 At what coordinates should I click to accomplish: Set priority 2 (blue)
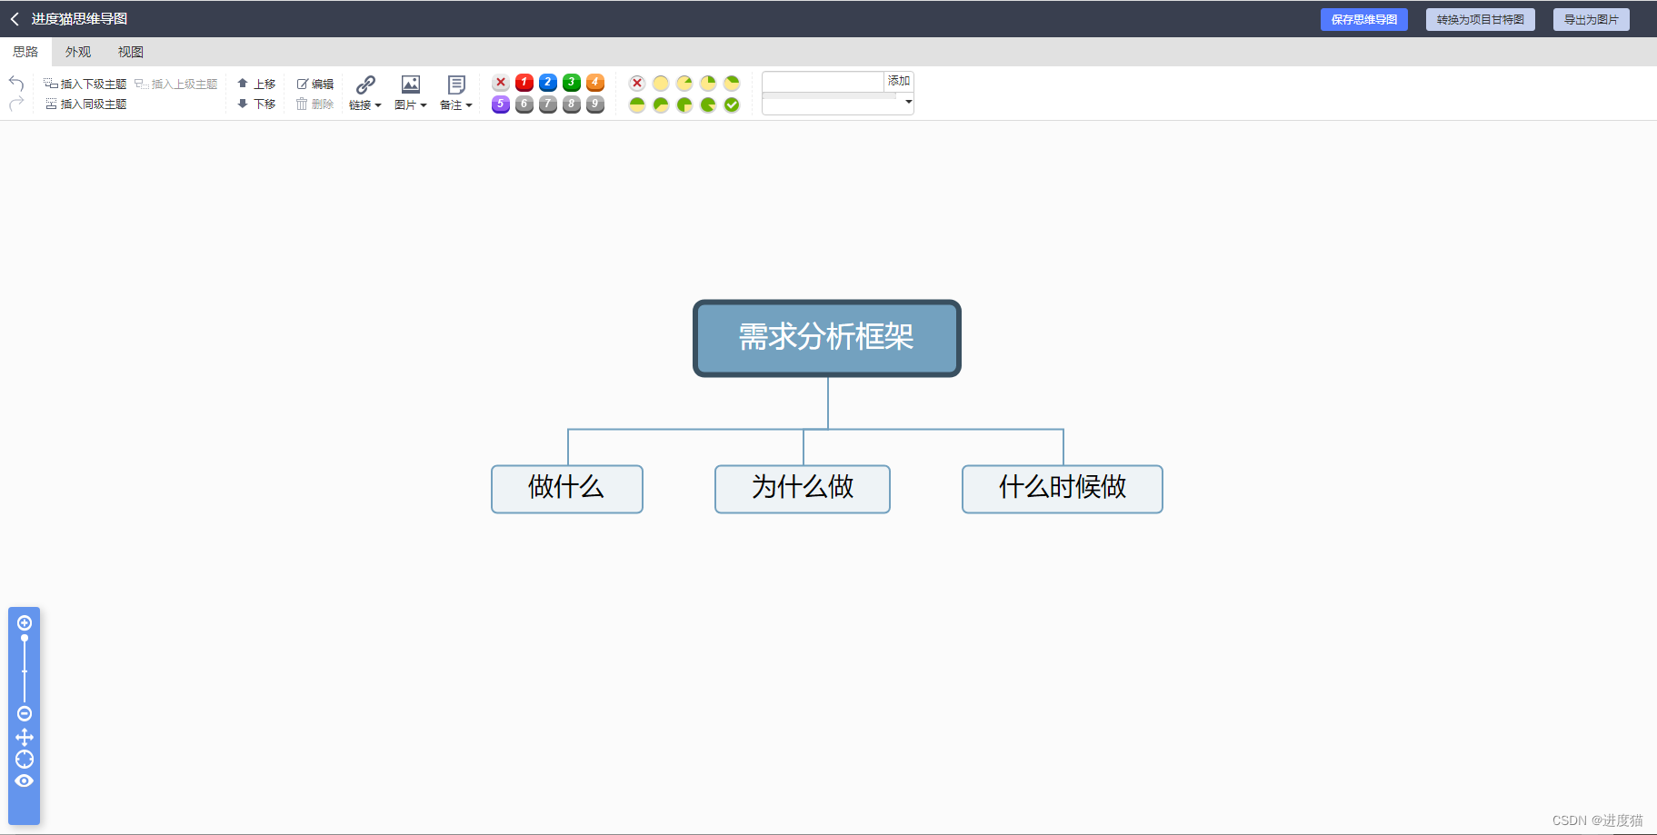point(548,83)
